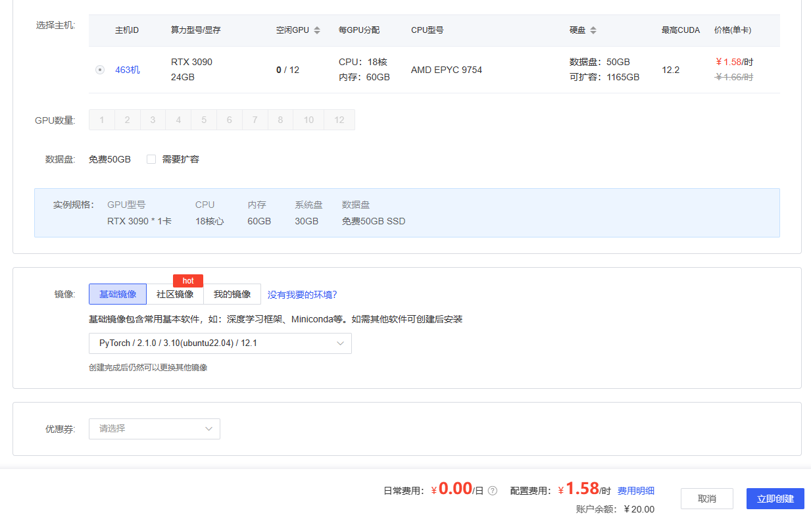Choose GPU quantity 1

(102, 120)
